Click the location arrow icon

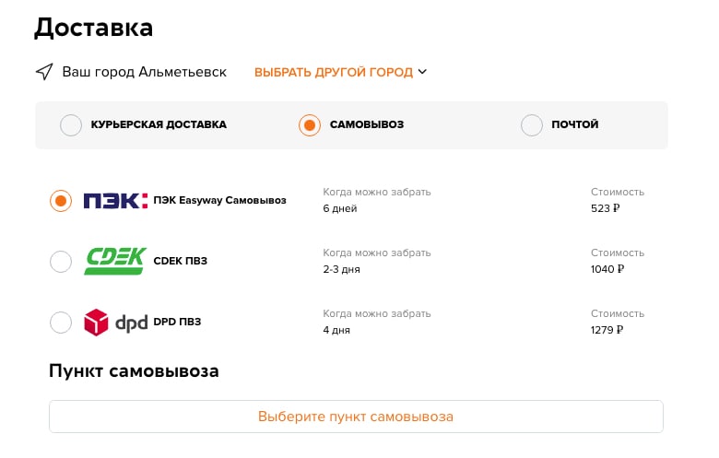coord(43,72)
